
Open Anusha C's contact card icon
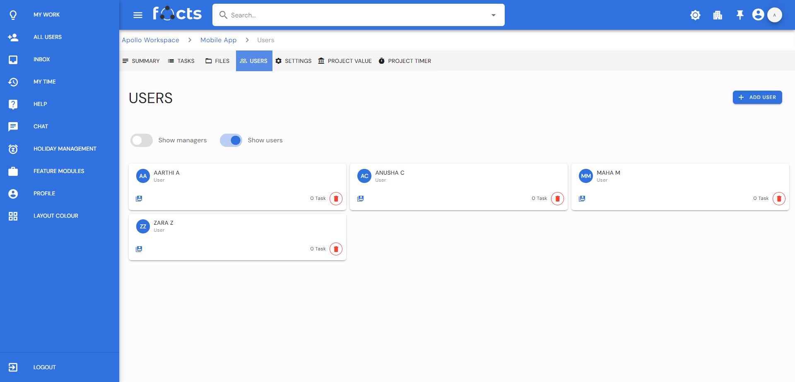point(361,199)
